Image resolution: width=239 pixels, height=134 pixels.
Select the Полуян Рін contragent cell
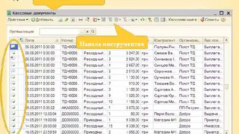[165, 47]
